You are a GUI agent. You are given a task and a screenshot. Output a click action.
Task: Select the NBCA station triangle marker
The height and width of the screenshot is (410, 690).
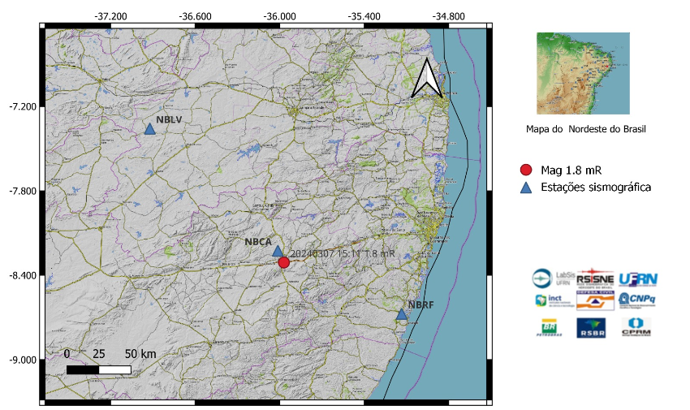(277, 252)
